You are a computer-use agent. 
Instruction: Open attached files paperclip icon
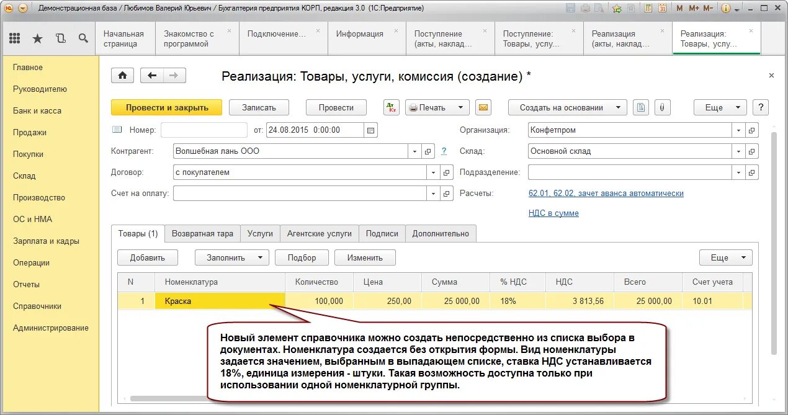coord(662,107)
